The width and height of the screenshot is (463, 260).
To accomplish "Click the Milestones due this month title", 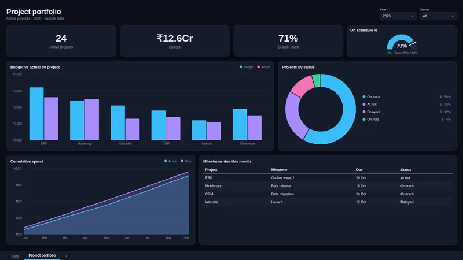I will pos(227,161).
